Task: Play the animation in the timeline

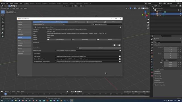Action: 77,92
